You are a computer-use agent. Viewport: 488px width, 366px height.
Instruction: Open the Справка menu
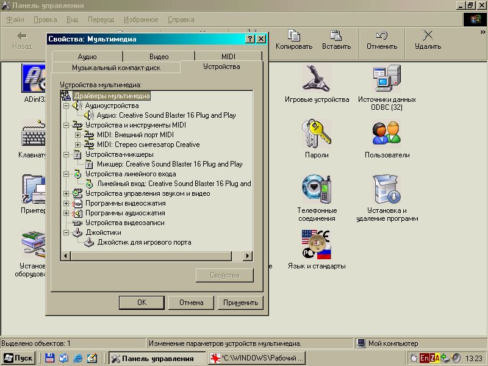click(181, 20)
